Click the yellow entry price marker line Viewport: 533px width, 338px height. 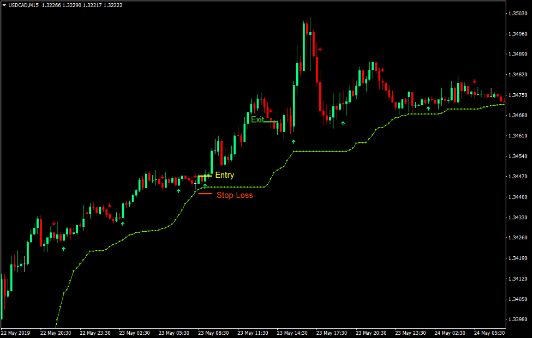point(205,176)
